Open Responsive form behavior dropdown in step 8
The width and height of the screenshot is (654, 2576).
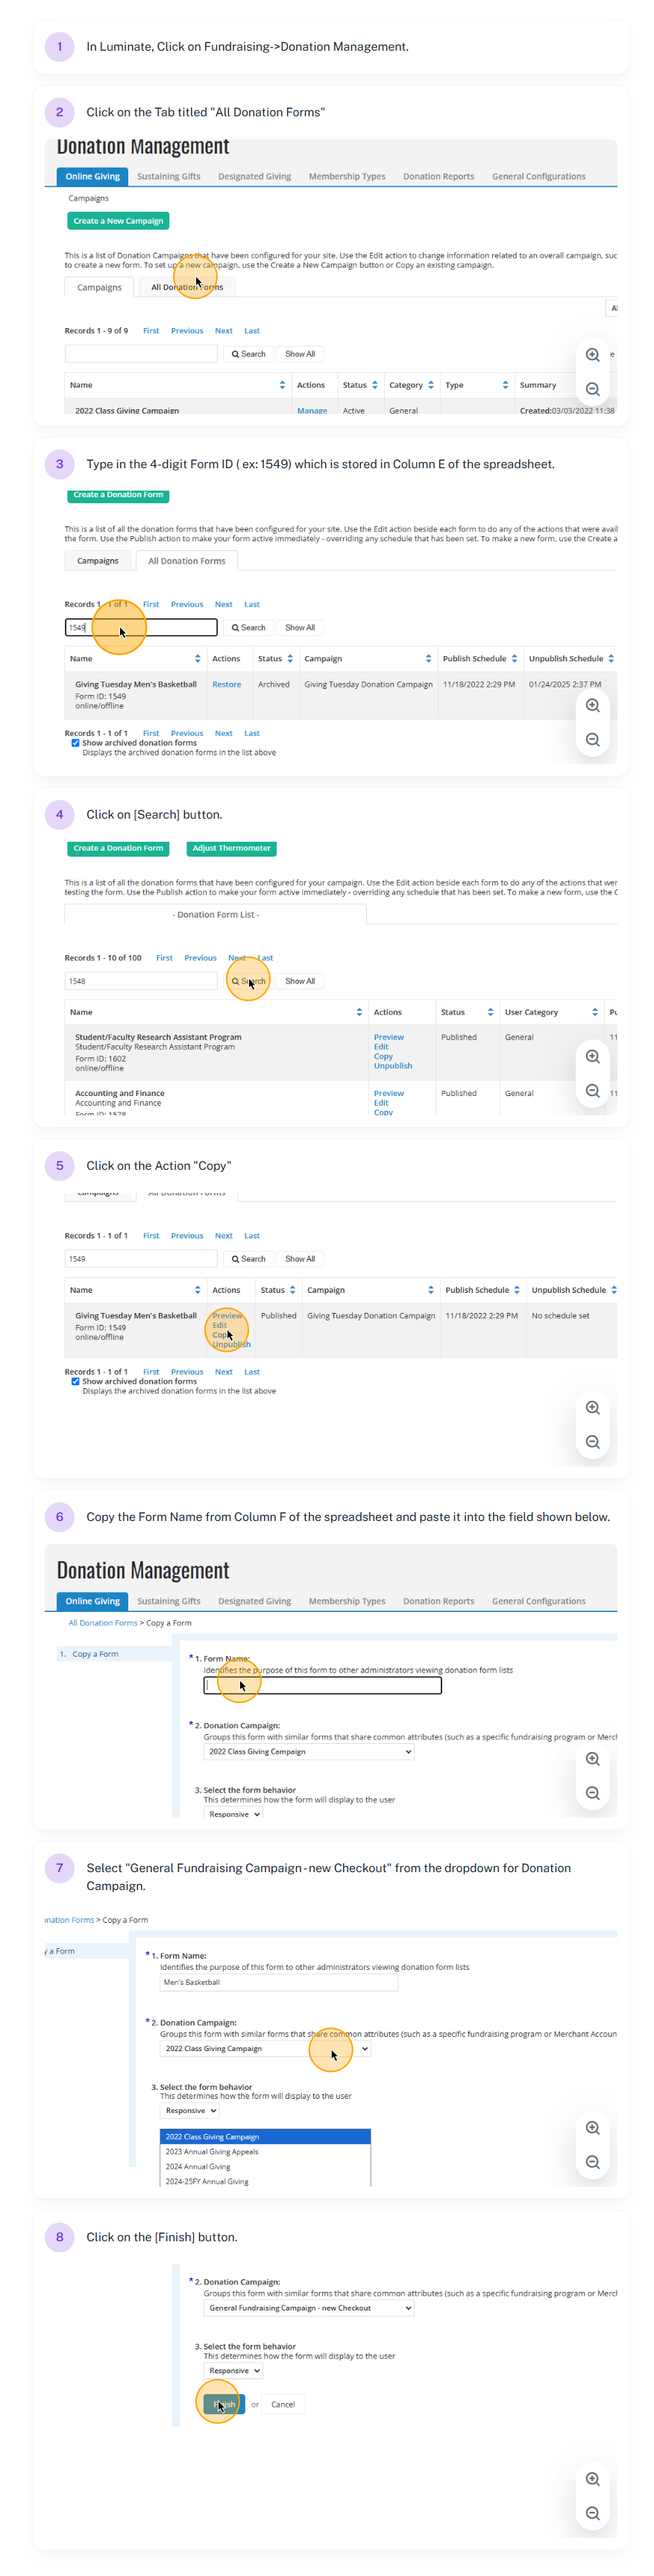click(x=233, y=2371)
